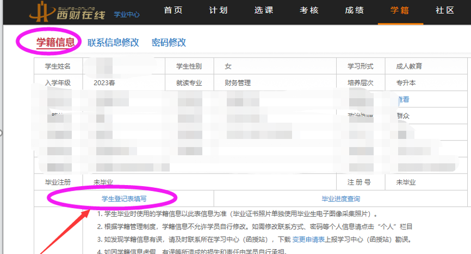
Task: Open the 密码修改 tab
Action: (169, 42)
